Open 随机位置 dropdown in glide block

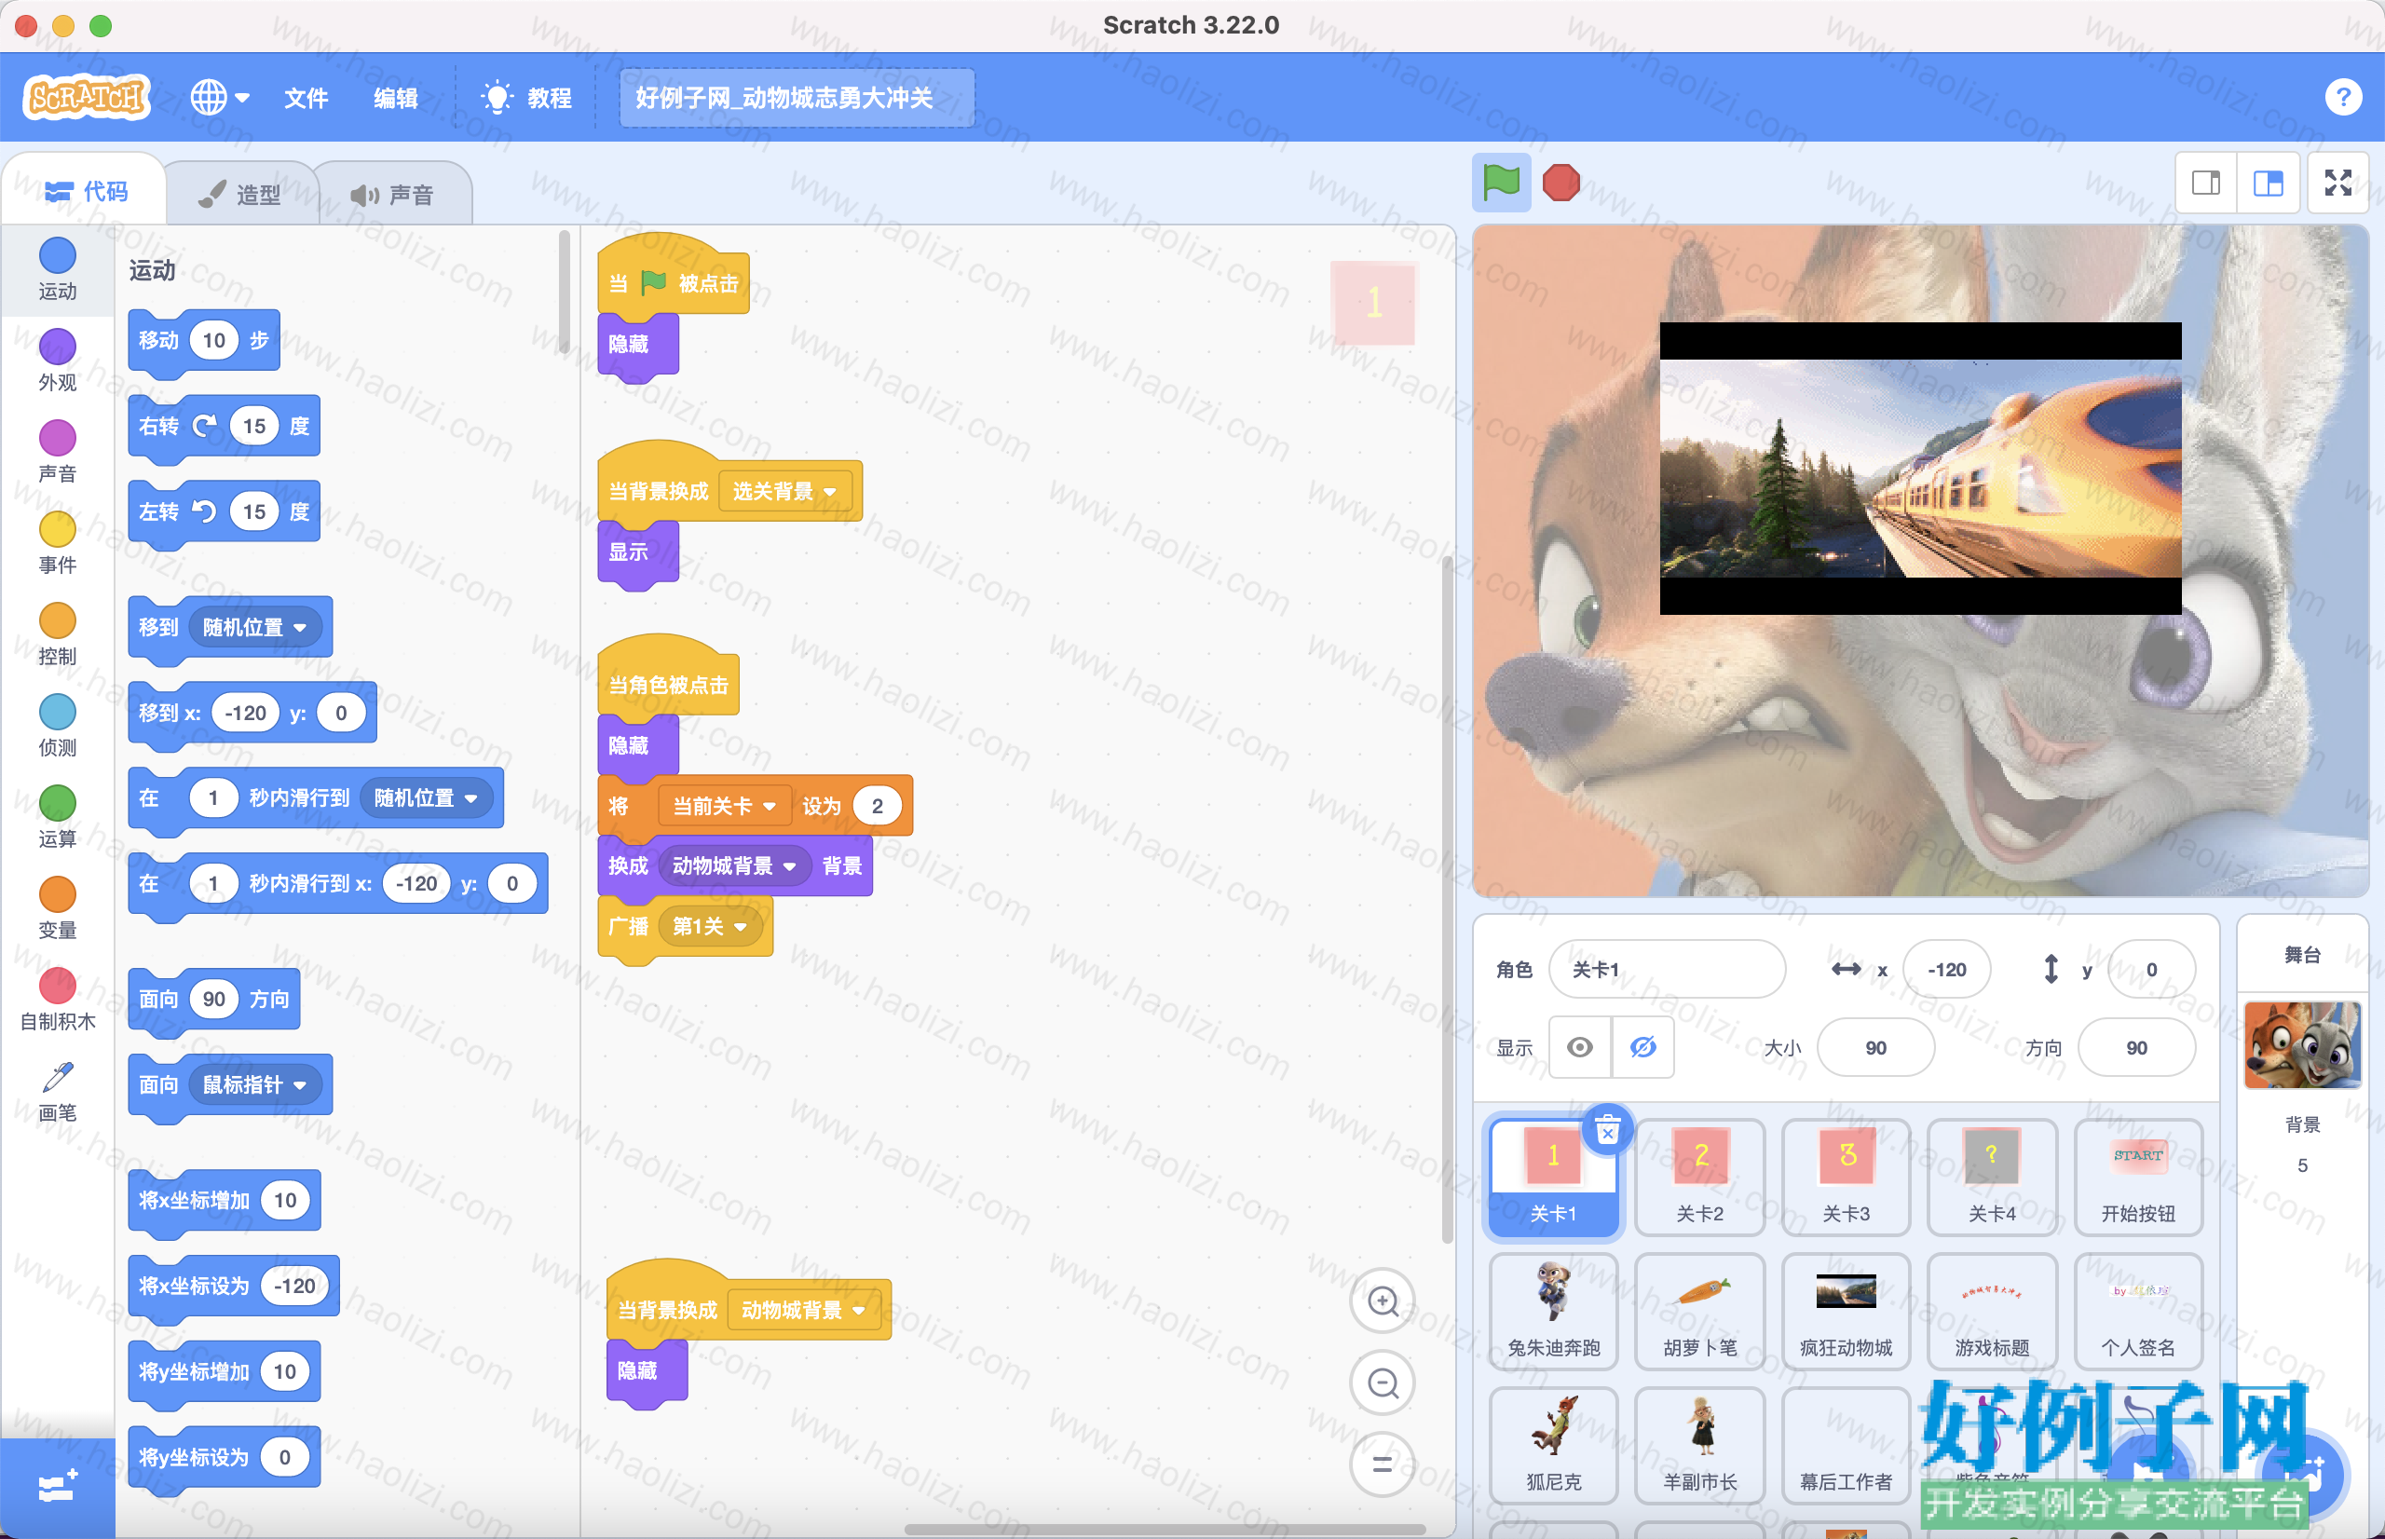427,798
